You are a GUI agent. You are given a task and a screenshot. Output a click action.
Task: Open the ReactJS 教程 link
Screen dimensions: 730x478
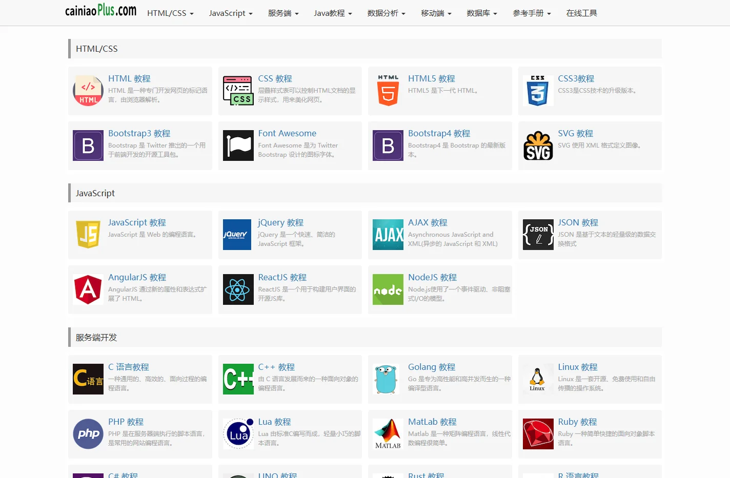pyautogui.click(x=282, y=277)
